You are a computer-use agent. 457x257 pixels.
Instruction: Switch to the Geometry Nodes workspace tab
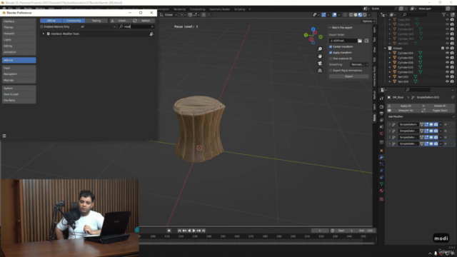tap(219, 9)
